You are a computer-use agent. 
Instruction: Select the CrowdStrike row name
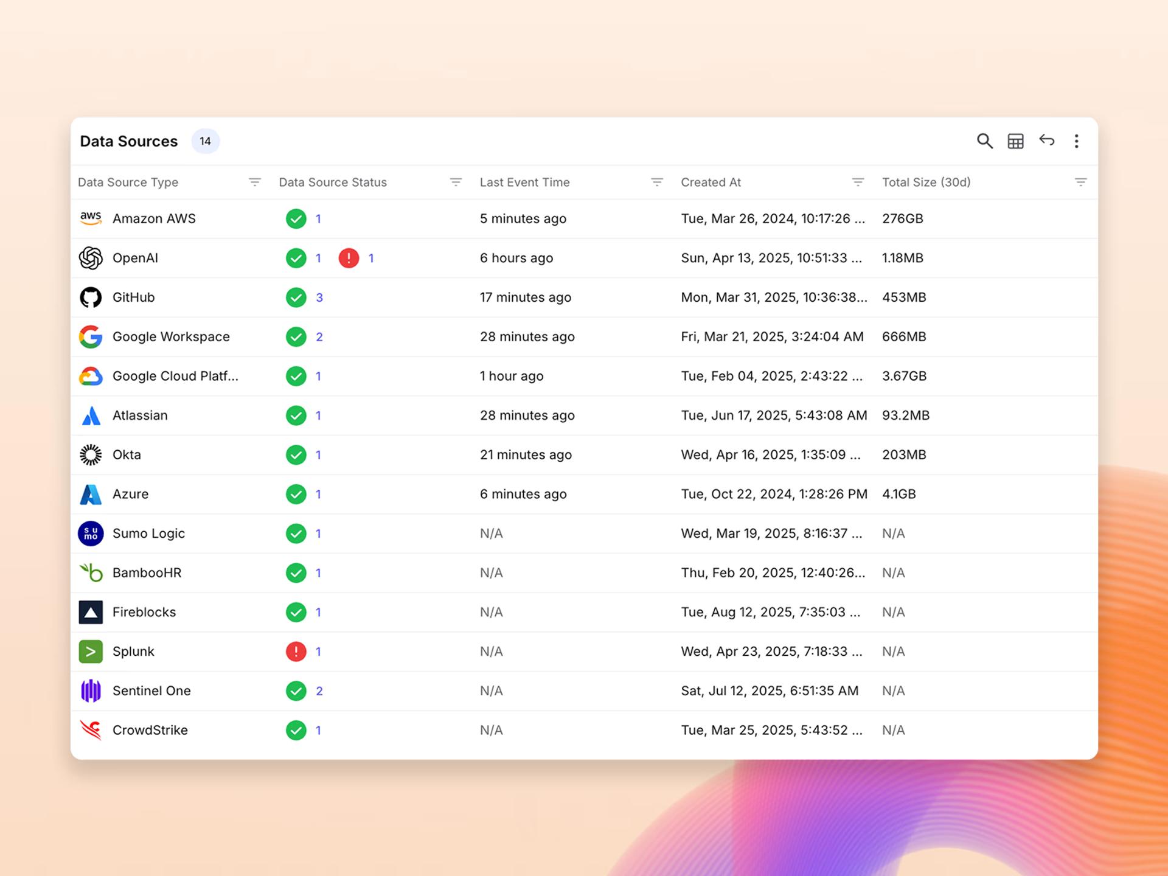tap(150, 730)
